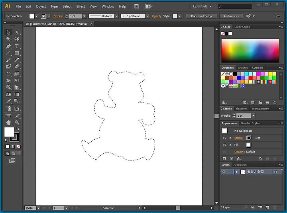The image size is (287, 213).
Task: Enable Draw Normal mode
Action: pyautogui.click(x=8, y=154)
